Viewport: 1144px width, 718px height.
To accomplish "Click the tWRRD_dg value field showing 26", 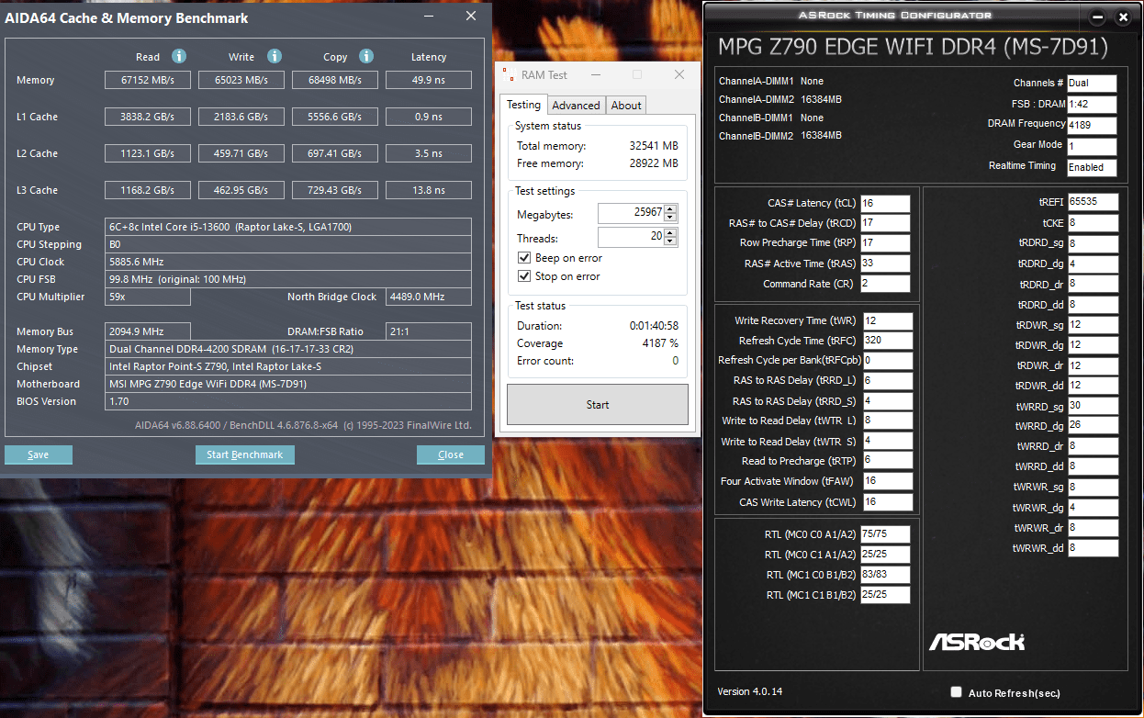I will (x=1093, y=426).
